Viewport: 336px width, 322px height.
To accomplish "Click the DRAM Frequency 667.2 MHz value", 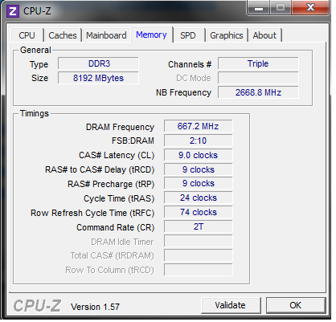I will [199, 126].
